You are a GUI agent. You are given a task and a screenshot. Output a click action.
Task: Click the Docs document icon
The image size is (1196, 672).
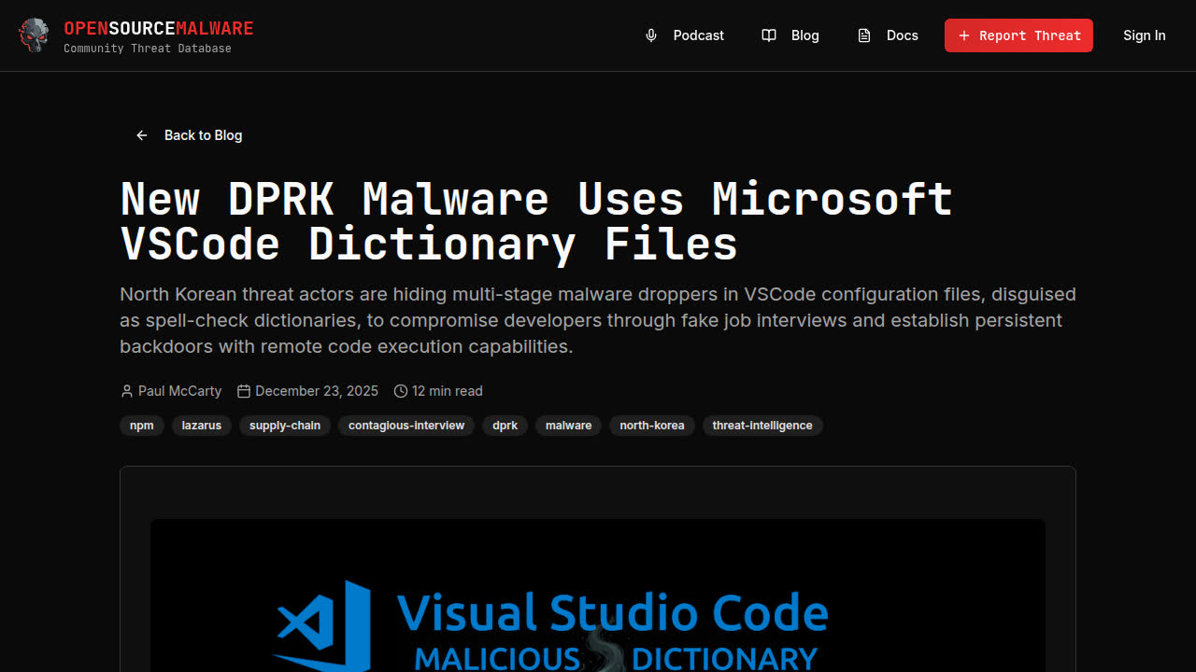click(864, 35)
